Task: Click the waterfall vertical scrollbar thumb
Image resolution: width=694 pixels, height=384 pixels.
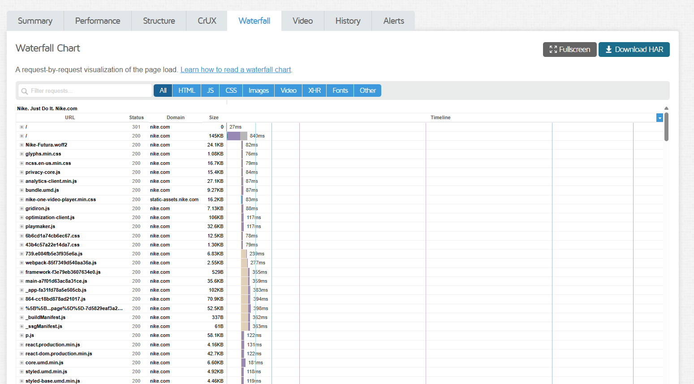Action: pyautogui.click(x=666, y=127)
